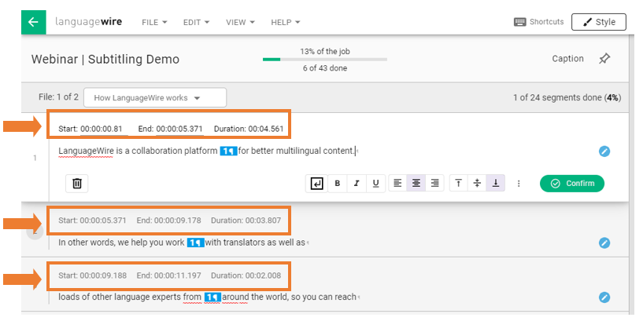The image size is (643, 321).
Task: Open the HELP menu
Action: click(285, 23)
